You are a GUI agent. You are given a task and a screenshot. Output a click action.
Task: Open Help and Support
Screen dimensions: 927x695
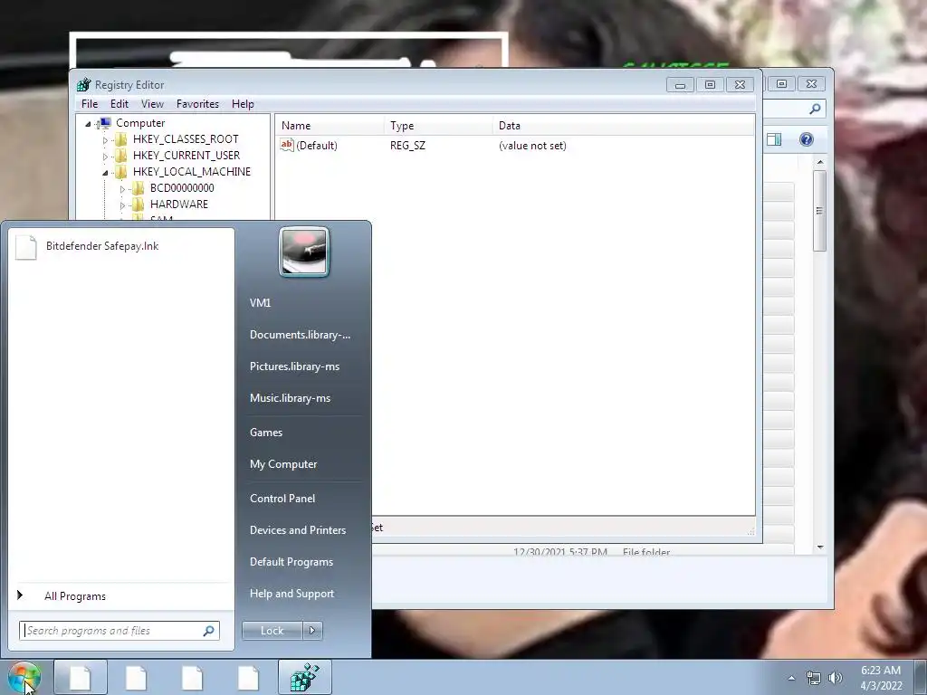(x=291, y=594)
